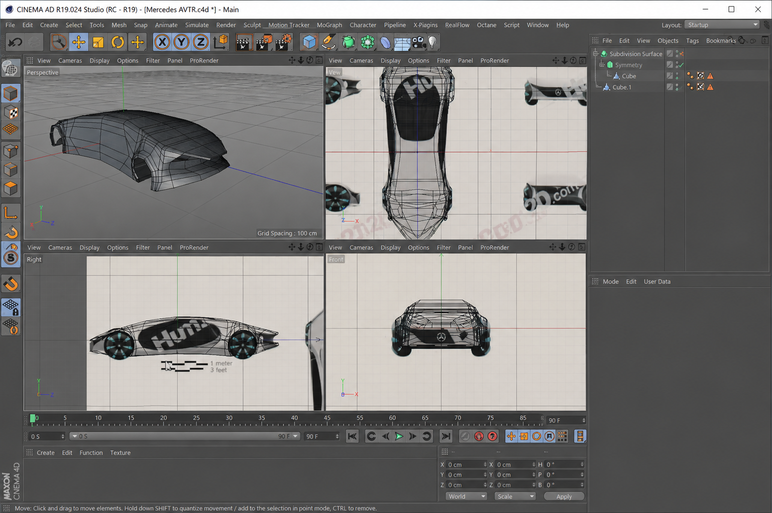Play the animation forward
The image size is (772, 513).
(399, 436)
